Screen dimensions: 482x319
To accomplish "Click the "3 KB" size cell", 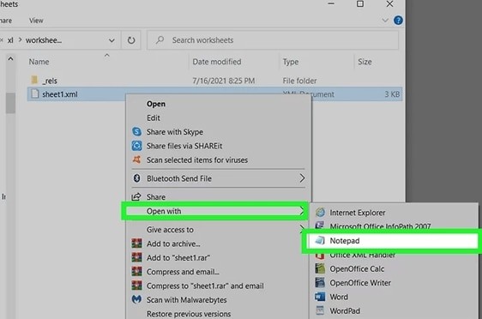I will [392, 94].
